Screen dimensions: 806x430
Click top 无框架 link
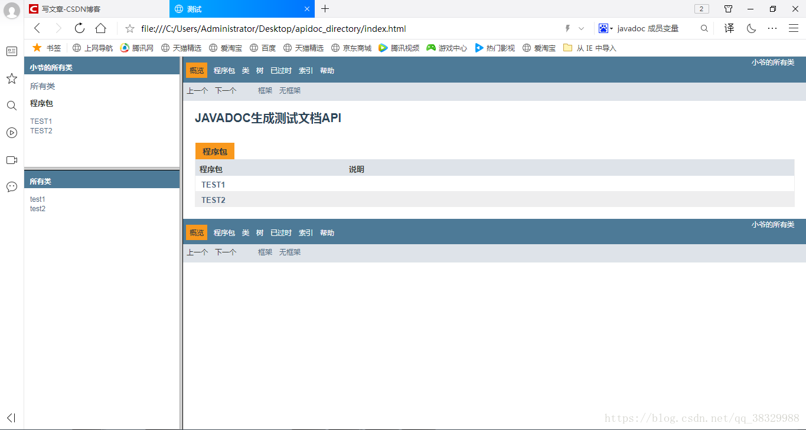pyautogui.click(x=290, y=91)
